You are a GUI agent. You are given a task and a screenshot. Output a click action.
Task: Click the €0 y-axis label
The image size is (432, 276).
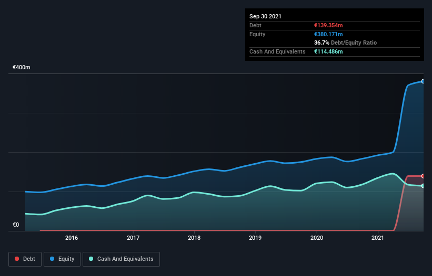(x=16, y=225)
